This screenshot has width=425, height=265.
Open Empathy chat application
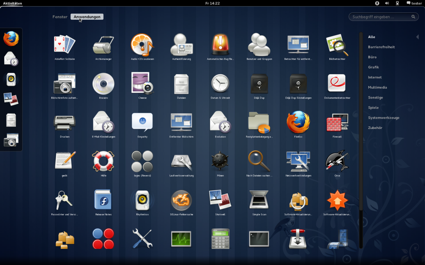coord(142,123)
